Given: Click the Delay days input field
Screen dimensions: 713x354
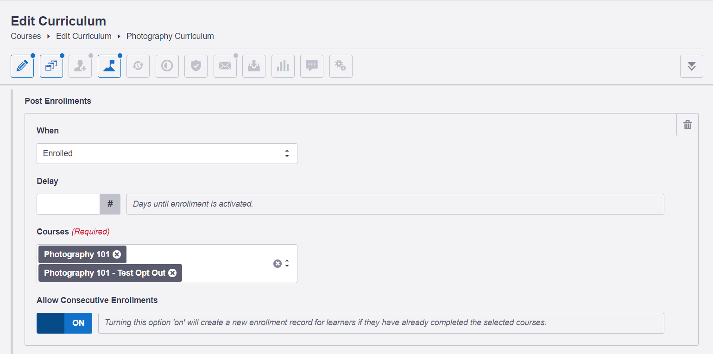Looking at the screenshot, I should pyautogui.click(x=68, y=204).
